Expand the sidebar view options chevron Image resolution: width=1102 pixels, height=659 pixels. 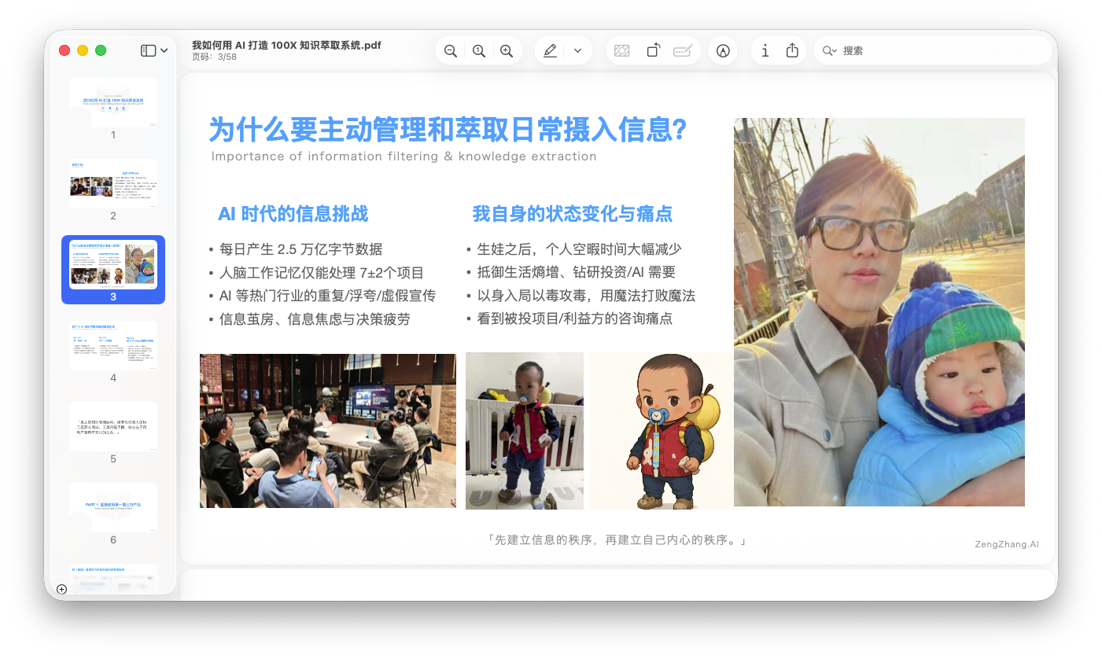[164, 50]
